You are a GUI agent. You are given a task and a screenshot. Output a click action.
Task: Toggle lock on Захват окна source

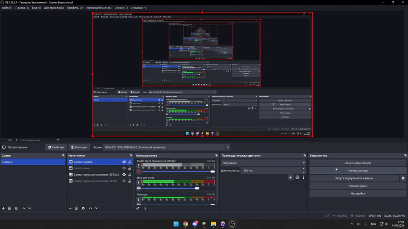[x=130, y=168]
